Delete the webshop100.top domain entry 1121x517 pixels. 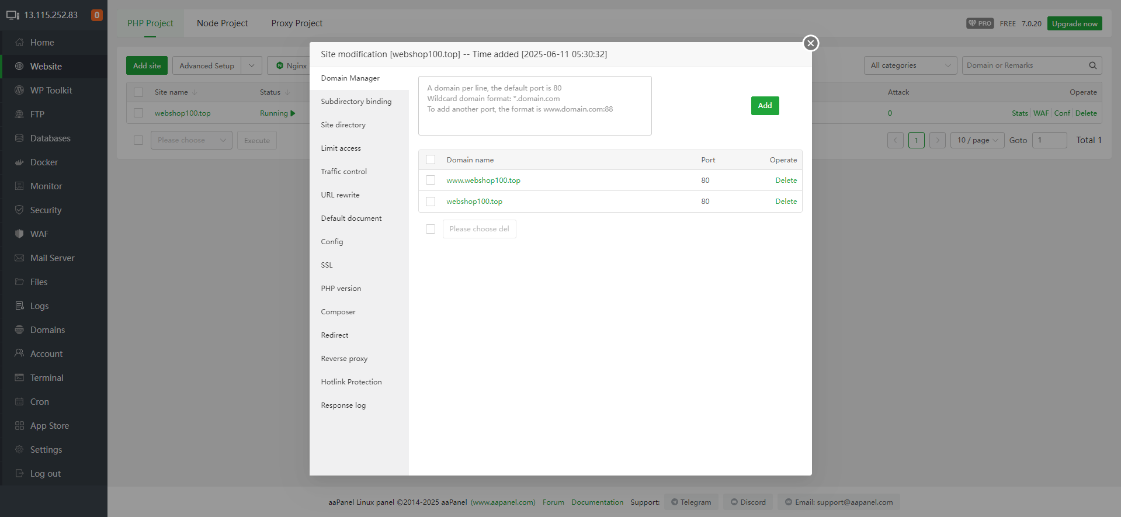(786, 202)
